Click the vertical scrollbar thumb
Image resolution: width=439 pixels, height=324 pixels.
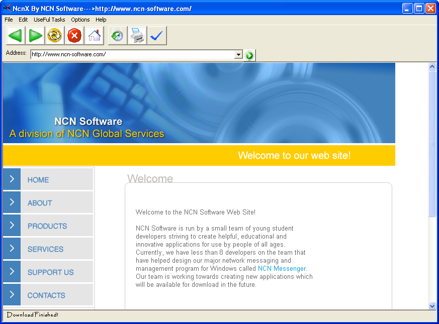tap(432, 144)
